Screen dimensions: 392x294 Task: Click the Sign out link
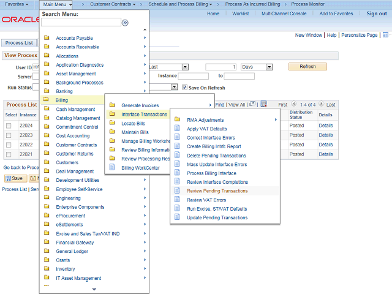click(x=377, y=13)
